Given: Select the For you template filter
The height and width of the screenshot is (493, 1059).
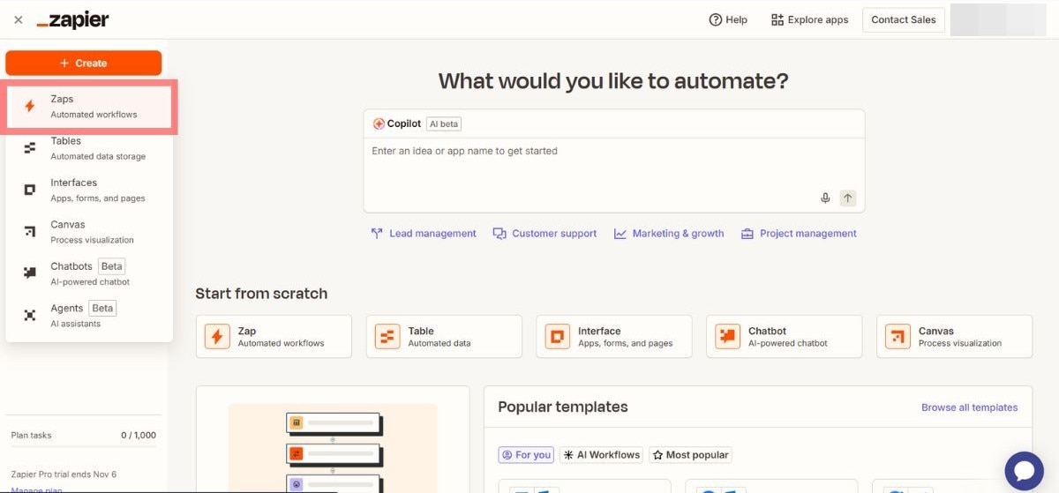Looking at the screenshot, I should click(526, 455).
